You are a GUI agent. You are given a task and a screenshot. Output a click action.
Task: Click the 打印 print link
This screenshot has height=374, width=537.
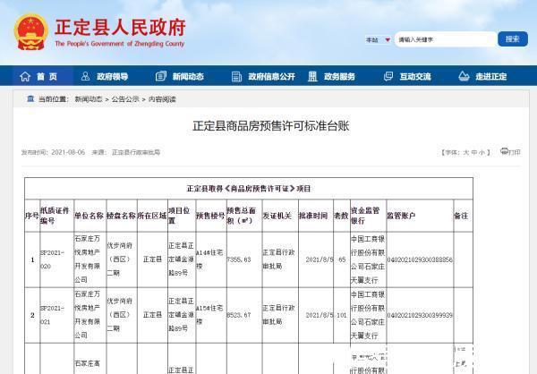pos(515,152)
